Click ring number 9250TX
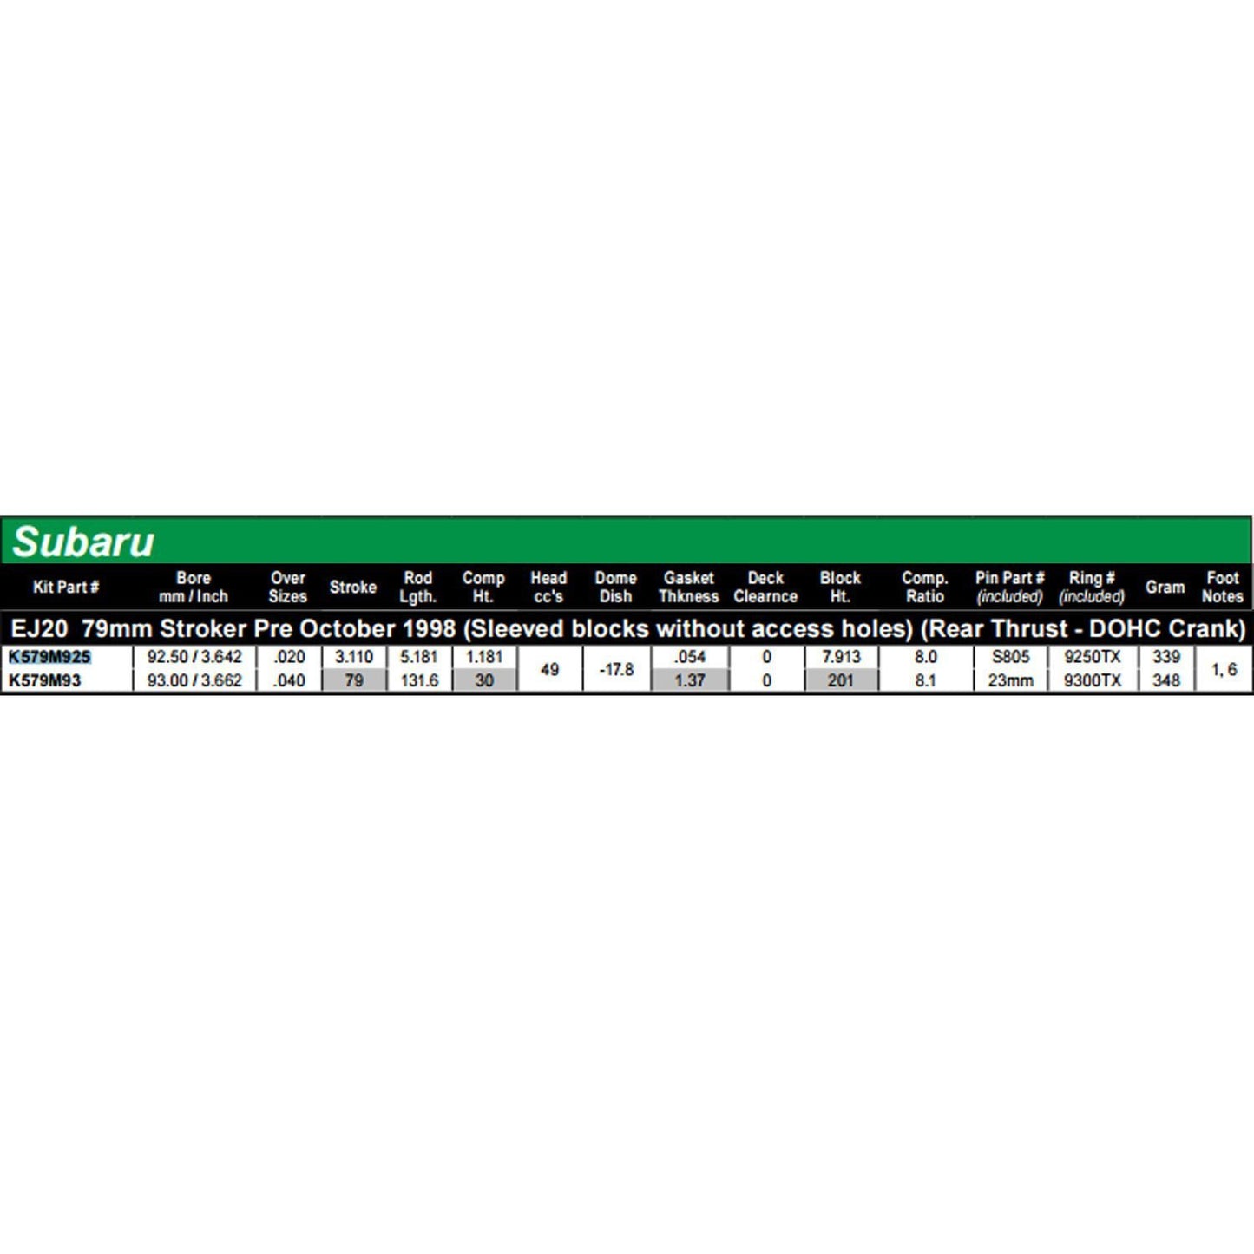1254x1254 pixels. (1093, 658)
